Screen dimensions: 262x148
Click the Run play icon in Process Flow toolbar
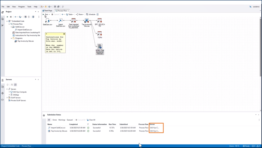click(43, 14)
